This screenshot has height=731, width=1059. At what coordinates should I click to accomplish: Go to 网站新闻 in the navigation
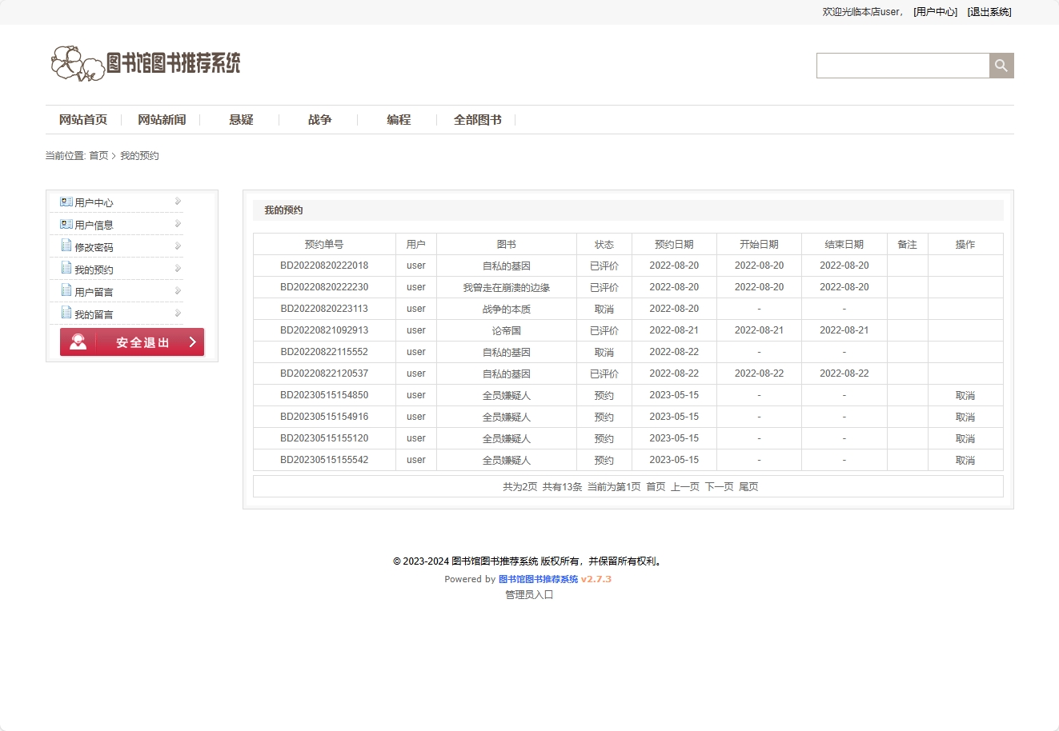tap(162, 119)
